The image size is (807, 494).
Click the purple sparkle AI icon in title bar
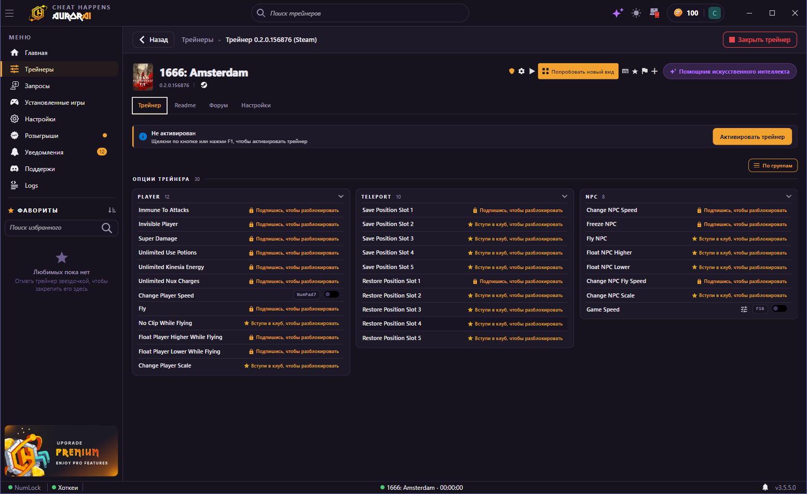point(618,13)
